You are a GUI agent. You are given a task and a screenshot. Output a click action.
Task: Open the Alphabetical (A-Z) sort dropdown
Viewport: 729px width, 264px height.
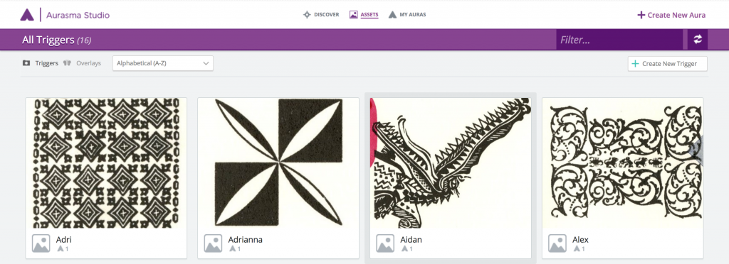[163, 63]
